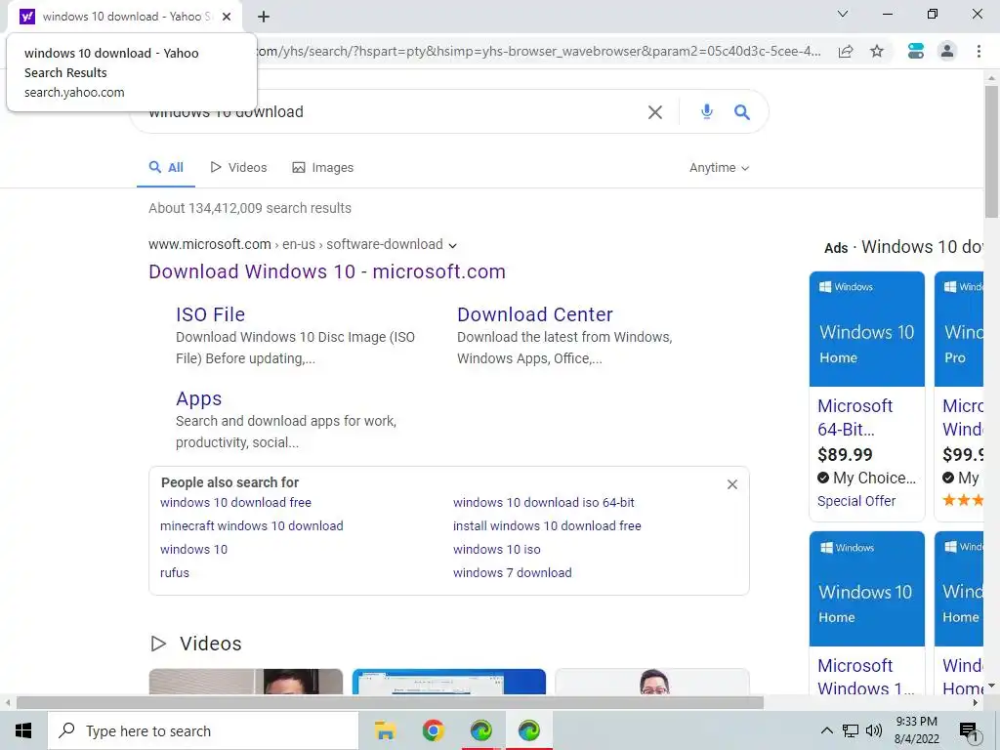
Task: Clear the search box with X
Action: tap(655, 112)
